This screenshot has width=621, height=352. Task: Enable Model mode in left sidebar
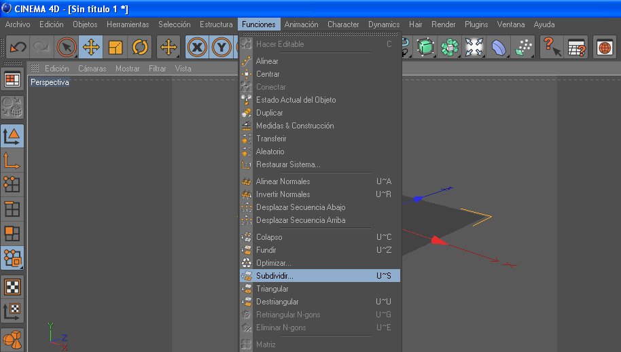tap(12, 136)
